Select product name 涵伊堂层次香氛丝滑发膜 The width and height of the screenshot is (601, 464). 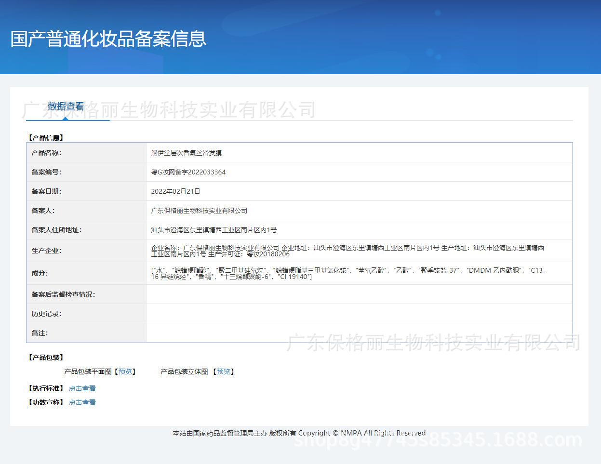pyautogui.click(x=187, y=153)
